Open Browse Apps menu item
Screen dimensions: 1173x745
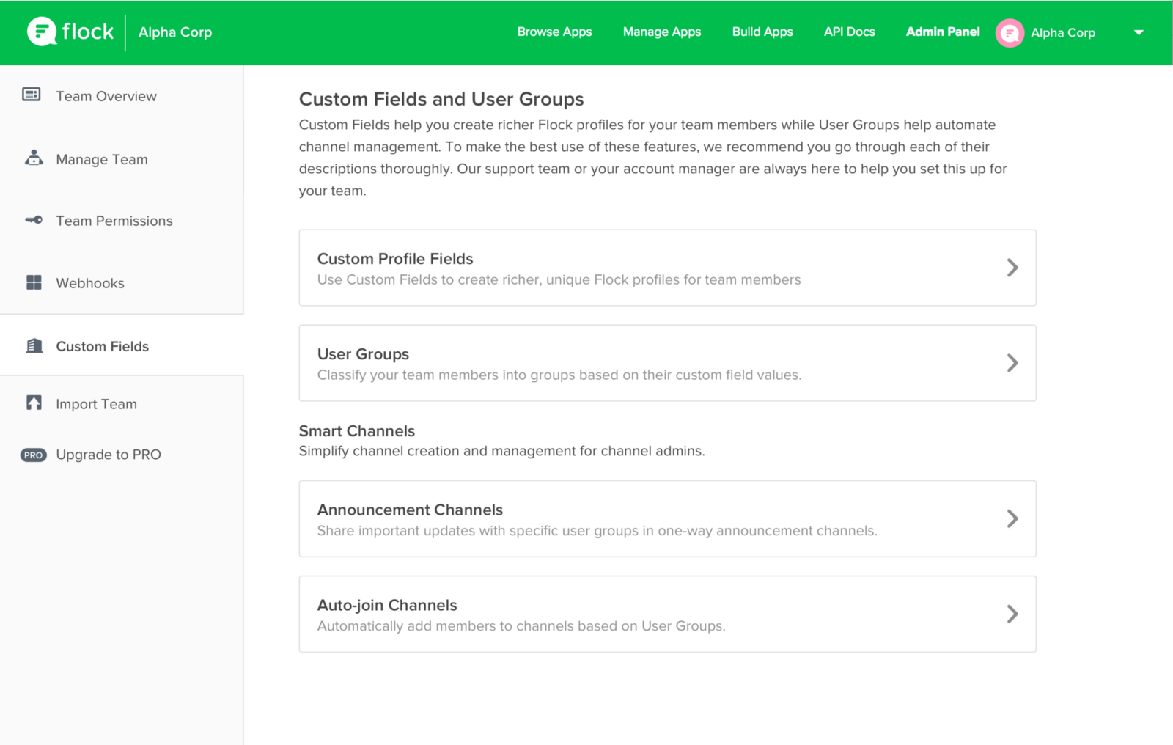point(554,32)
